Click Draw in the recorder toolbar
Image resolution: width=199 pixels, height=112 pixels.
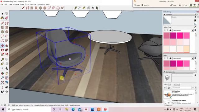(x=173, y=5)
